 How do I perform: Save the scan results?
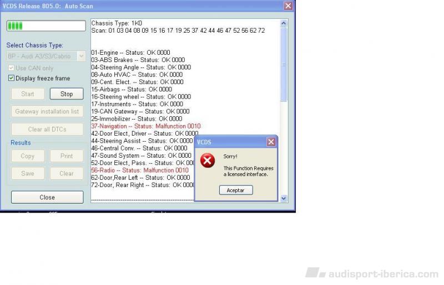click(28, 173)
